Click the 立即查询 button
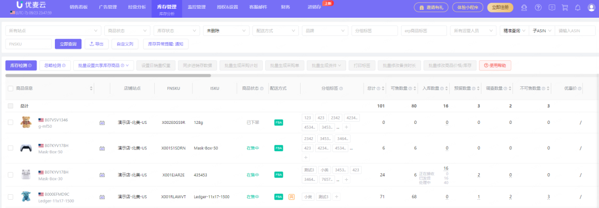The width and height of the screenshot is (599, 208). click(68, 44)
